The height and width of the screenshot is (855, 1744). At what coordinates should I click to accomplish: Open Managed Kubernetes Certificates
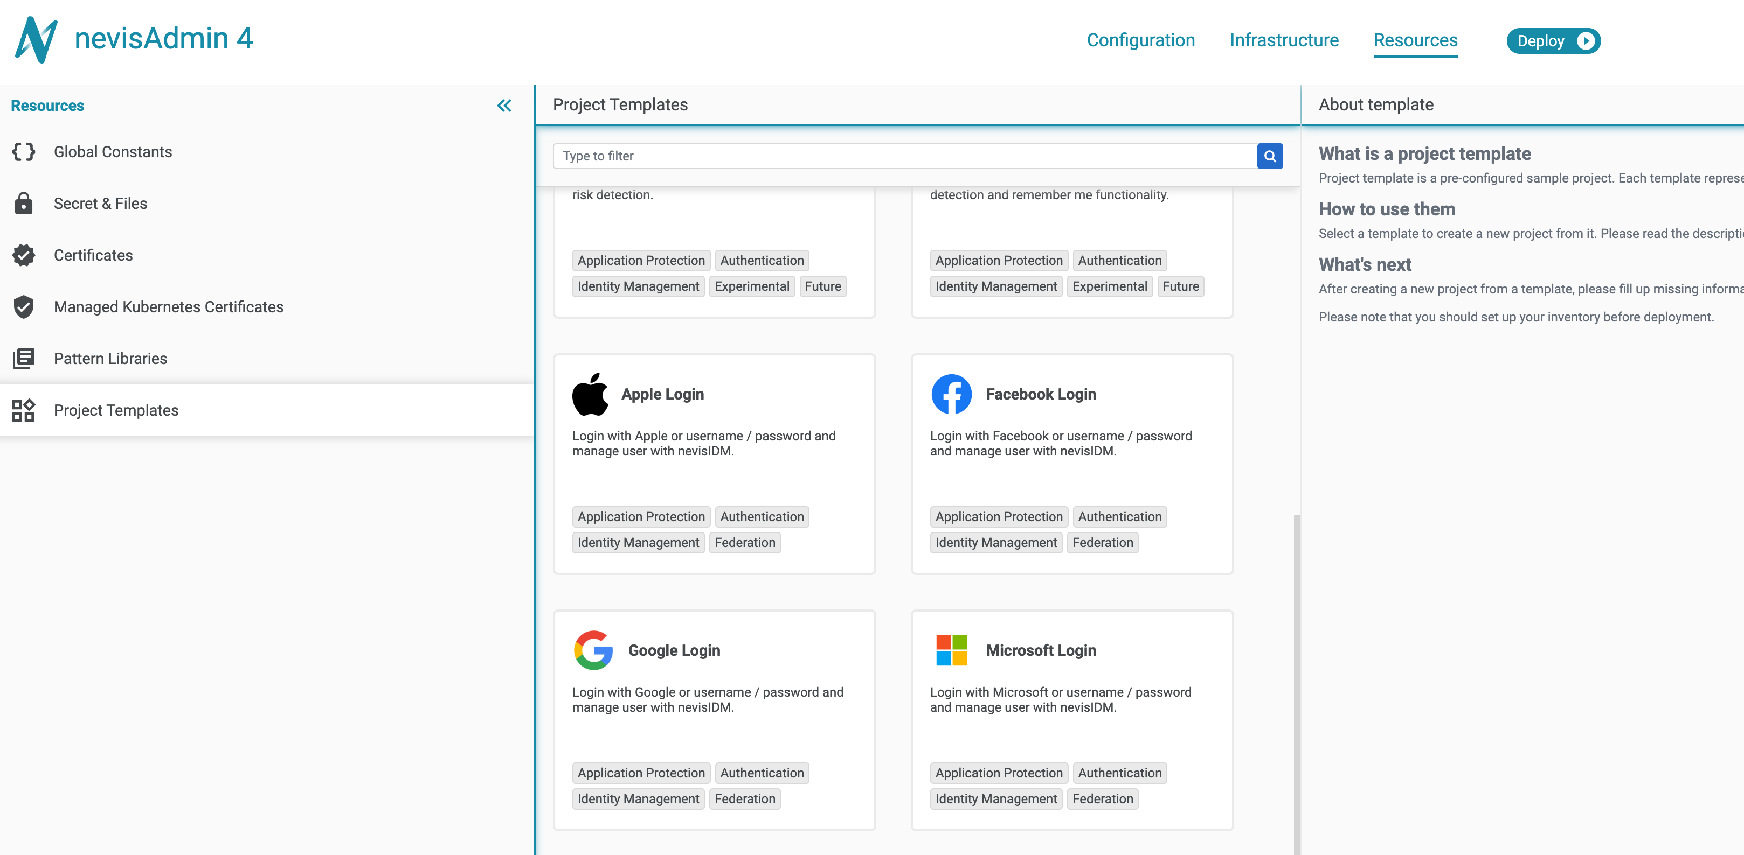[x=267, y=306]
